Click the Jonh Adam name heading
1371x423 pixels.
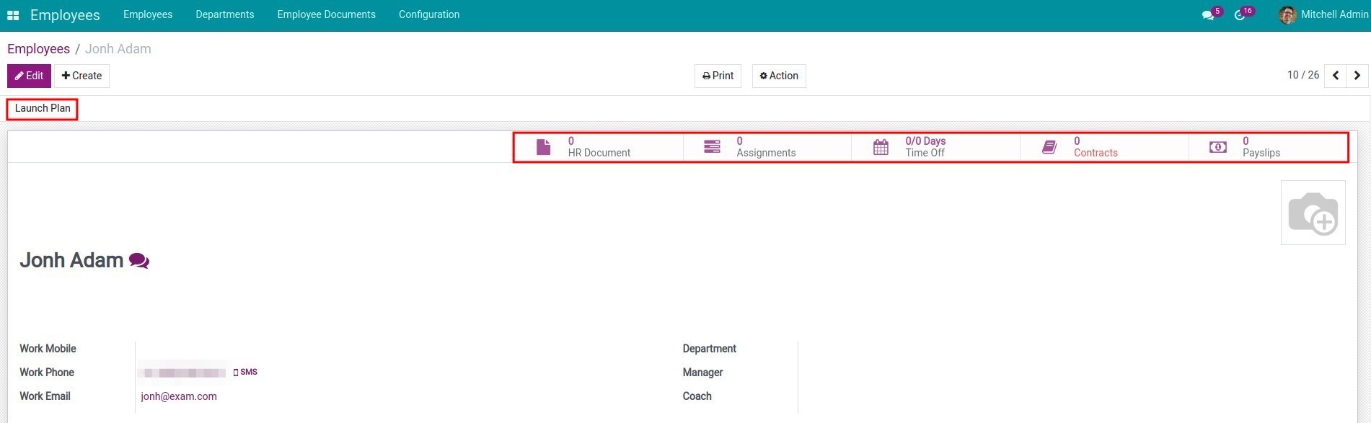(71, 260)
